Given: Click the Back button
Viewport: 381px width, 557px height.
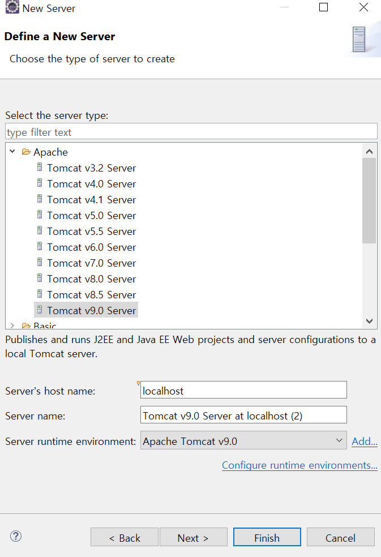Looking at the screenshot, I should 125,537.
